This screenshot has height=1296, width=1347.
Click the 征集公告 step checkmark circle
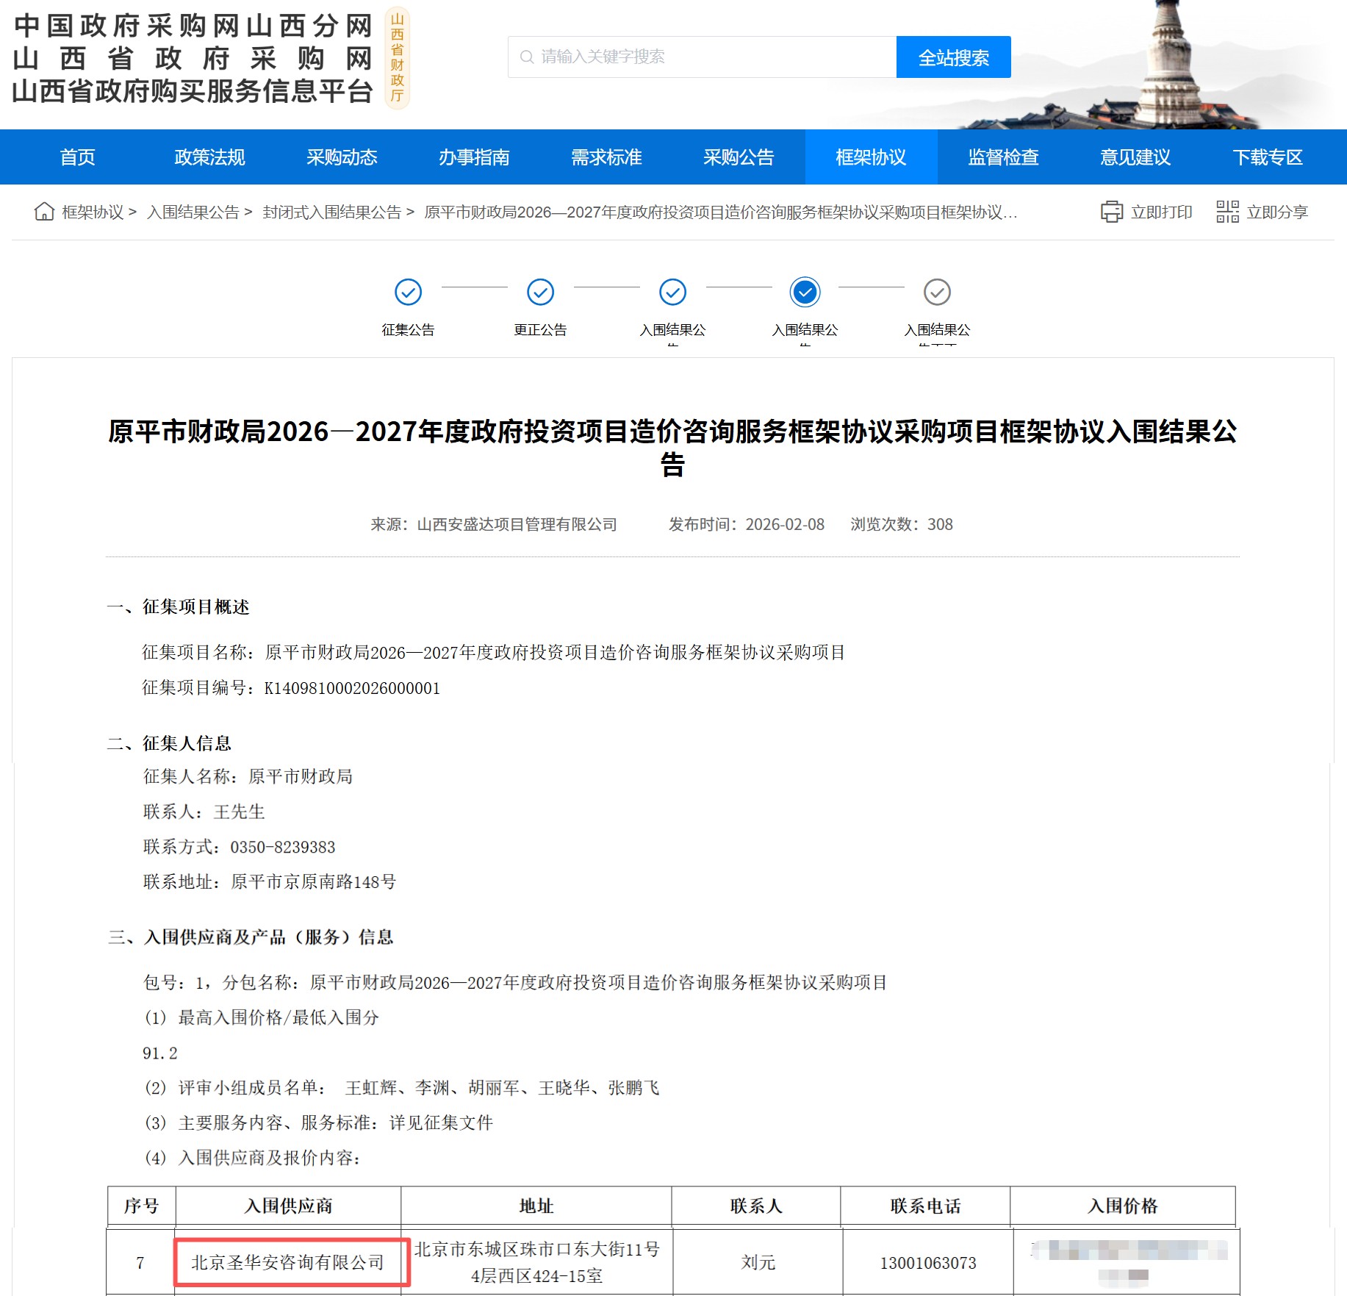(408, 292)
